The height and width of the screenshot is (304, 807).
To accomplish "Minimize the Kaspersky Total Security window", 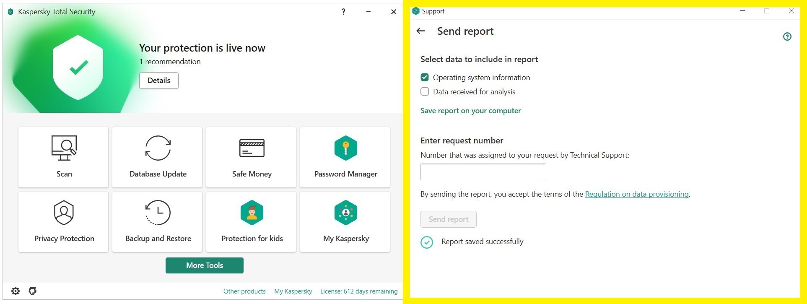I will pos(368,12).
